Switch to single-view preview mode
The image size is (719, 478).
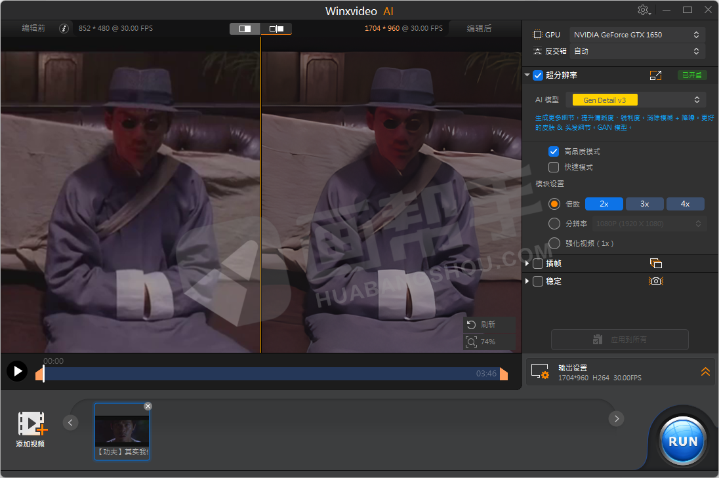(245, 29)
